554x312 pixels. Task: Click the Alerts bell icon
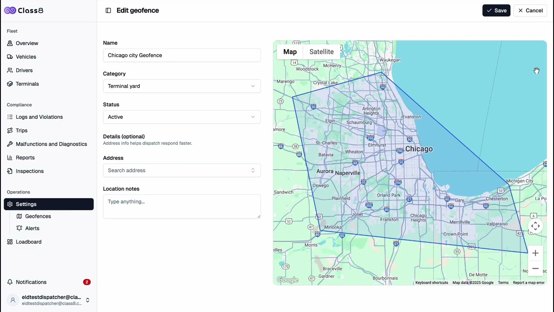[19, 228]
